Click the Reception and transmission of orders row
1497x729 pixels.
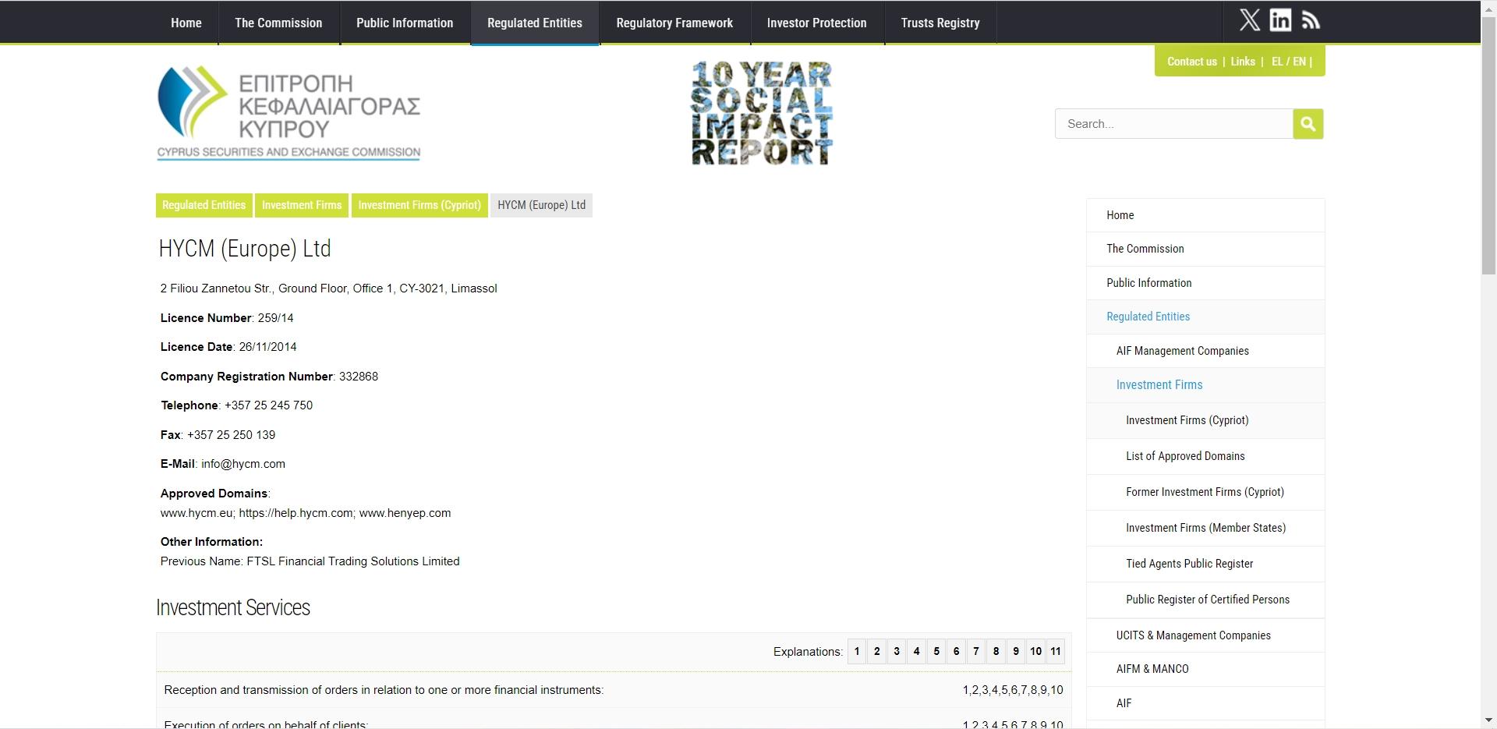click(614, 690)
